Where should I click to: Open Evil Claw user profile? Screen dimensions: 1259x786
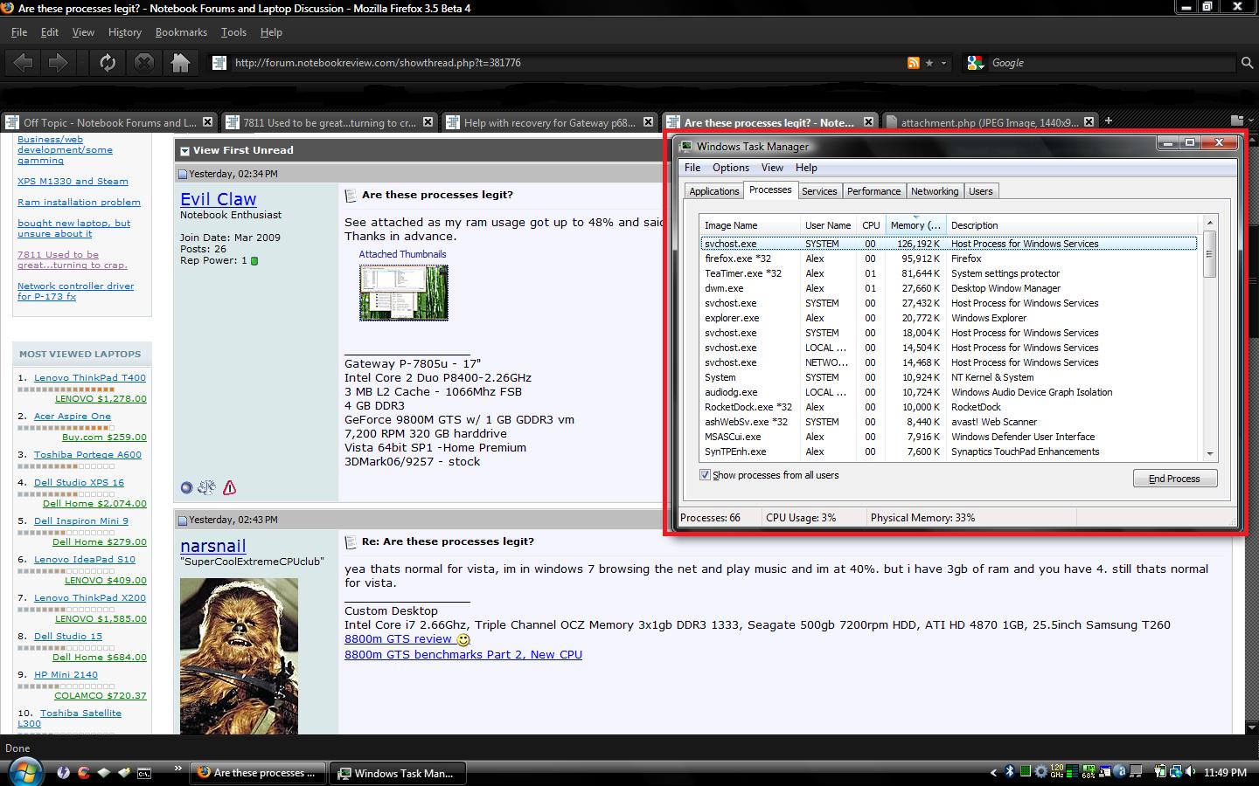[x=219, y=199]
